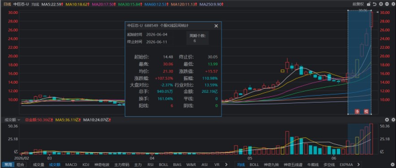This screenshot has height=168, width=396.
Task: Open the 成交额 sub-chart indicator dropdown
Action: click(x=12, y=120)
